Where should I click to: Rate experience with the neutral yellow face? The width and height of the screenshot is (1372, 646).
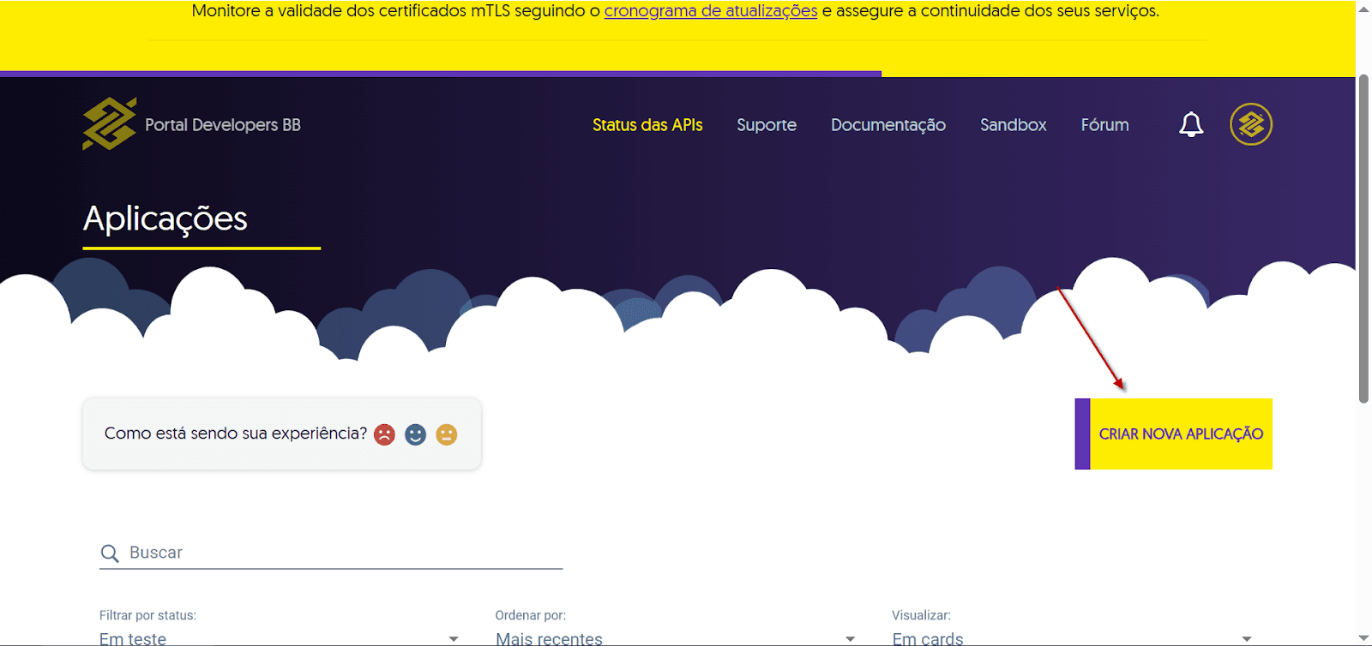point(447,434)
